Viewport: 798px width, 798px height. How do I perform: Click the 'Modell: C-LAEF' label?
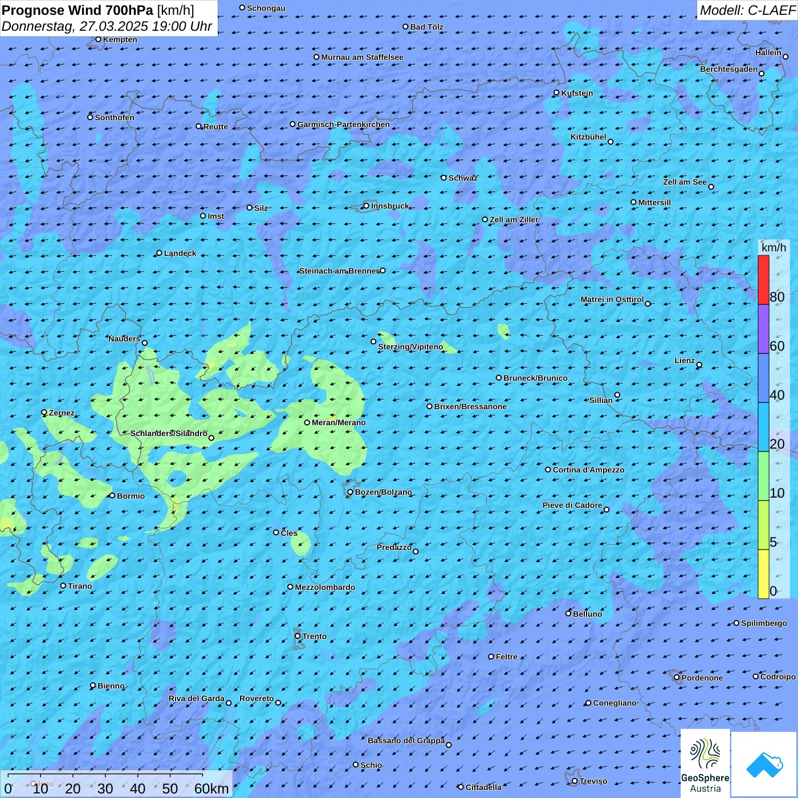click(x=747, y=10)
